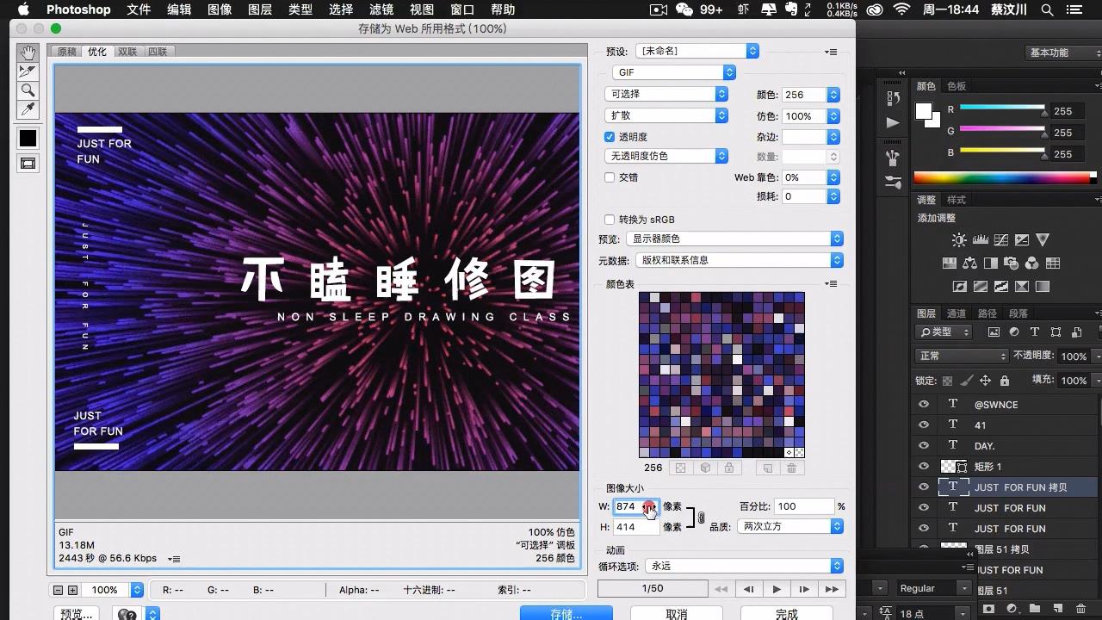The width and height of the screenshot is (1102, 620).
Task: Hide the @SWNCE layer
Action: click(x=924, y=404)
